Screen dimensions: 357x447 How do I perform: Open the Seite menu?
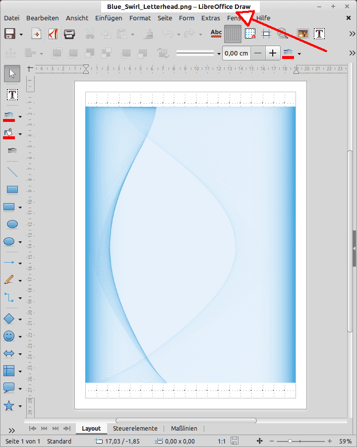tap(165, 18)
